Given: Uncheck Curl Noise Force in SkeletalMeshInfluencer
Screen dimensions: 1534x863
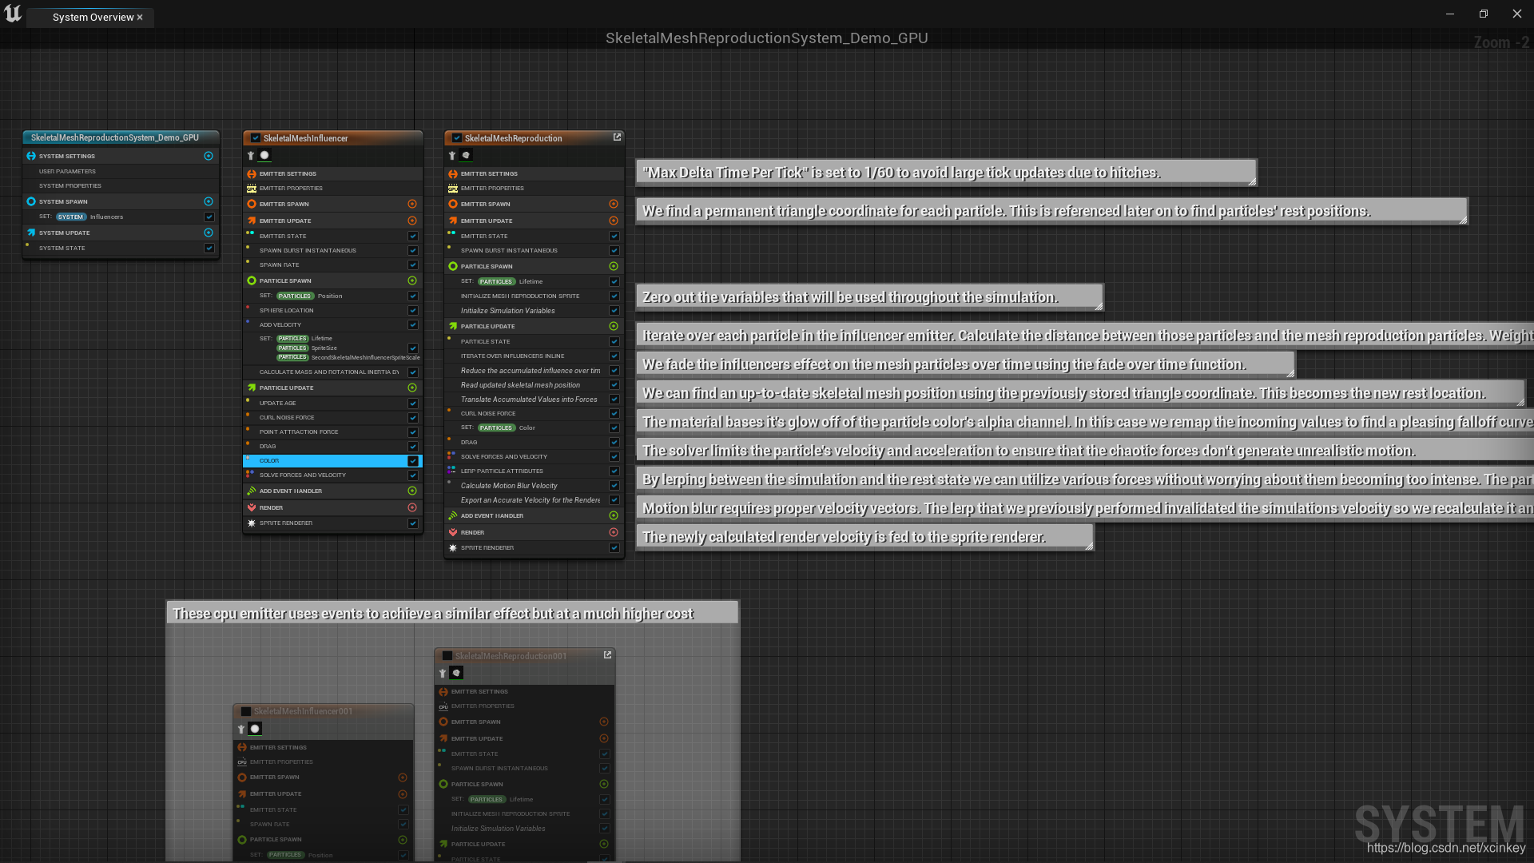Looking at the screenshot, I should 413,417.
